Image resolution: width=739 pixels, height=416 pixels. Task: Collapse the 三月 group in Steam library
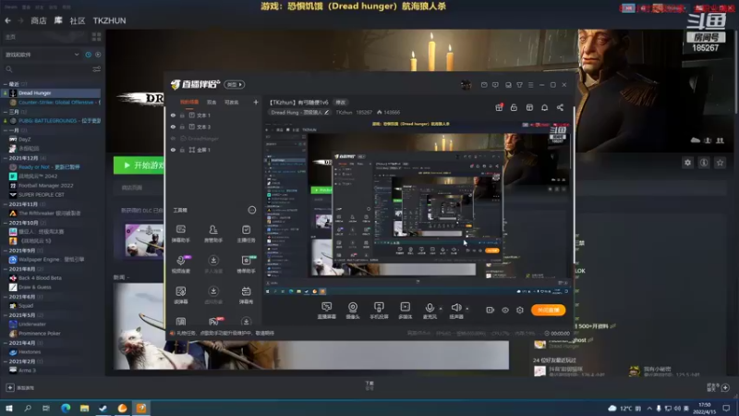[x=6, y=112]
